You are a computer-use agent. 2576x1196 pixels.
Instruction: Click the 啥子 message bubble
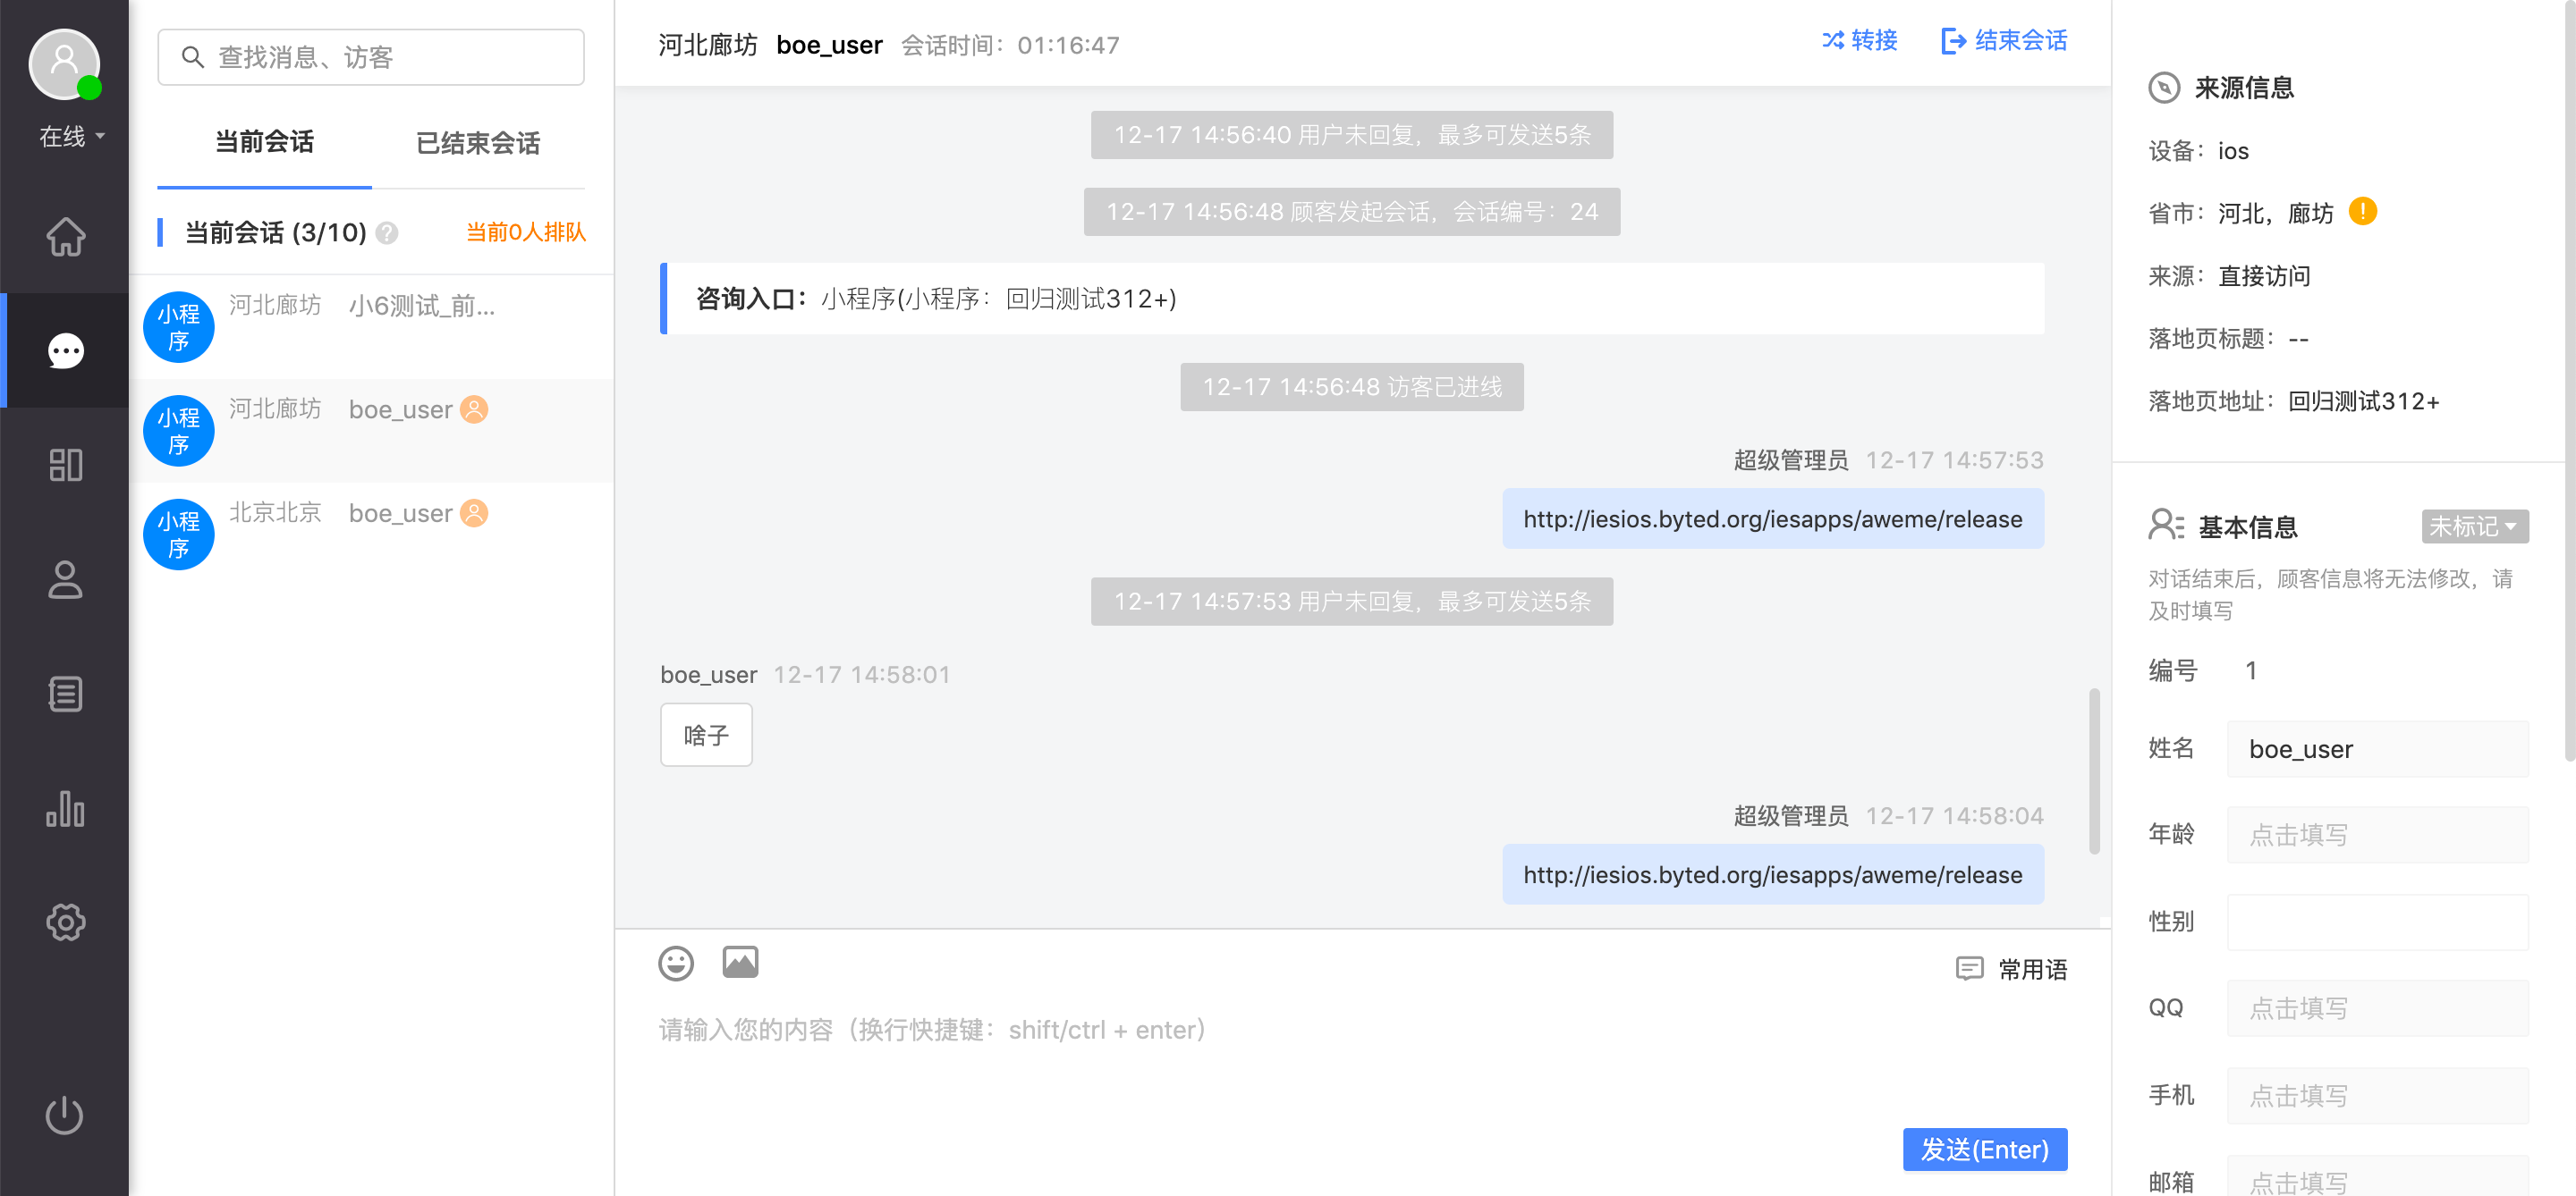[x=706, y=736]
